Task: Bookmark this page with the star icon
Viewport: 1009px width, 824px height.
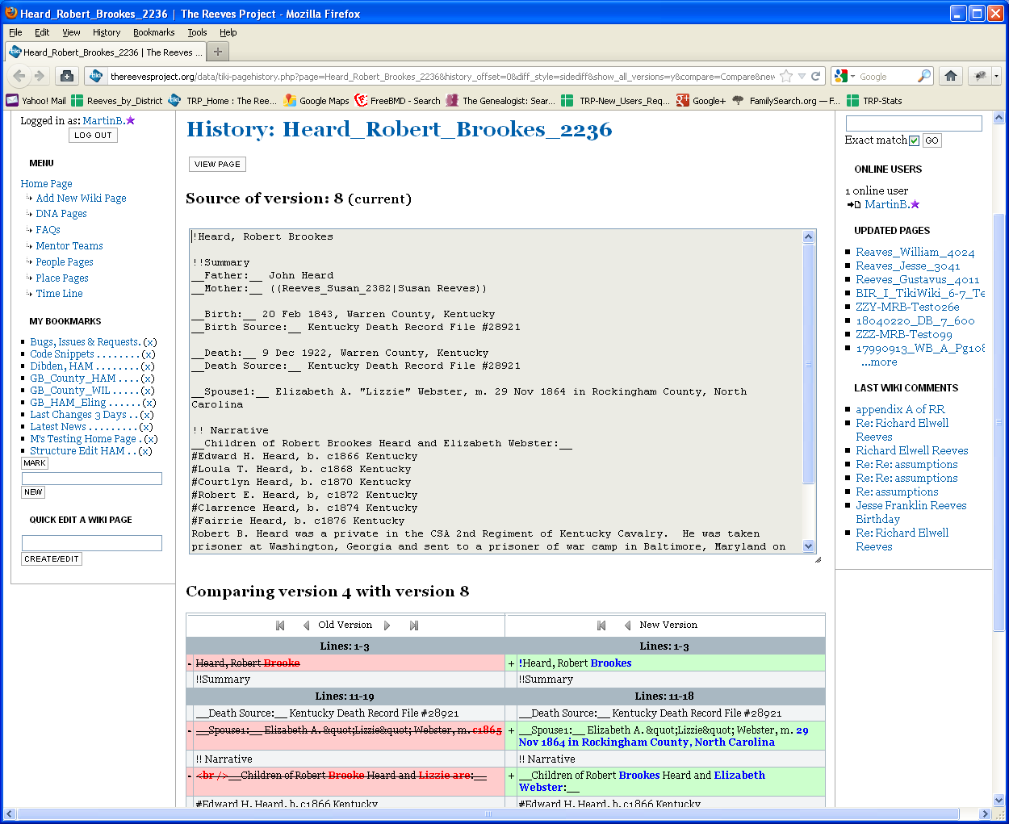Action: [x=787, y=76]
